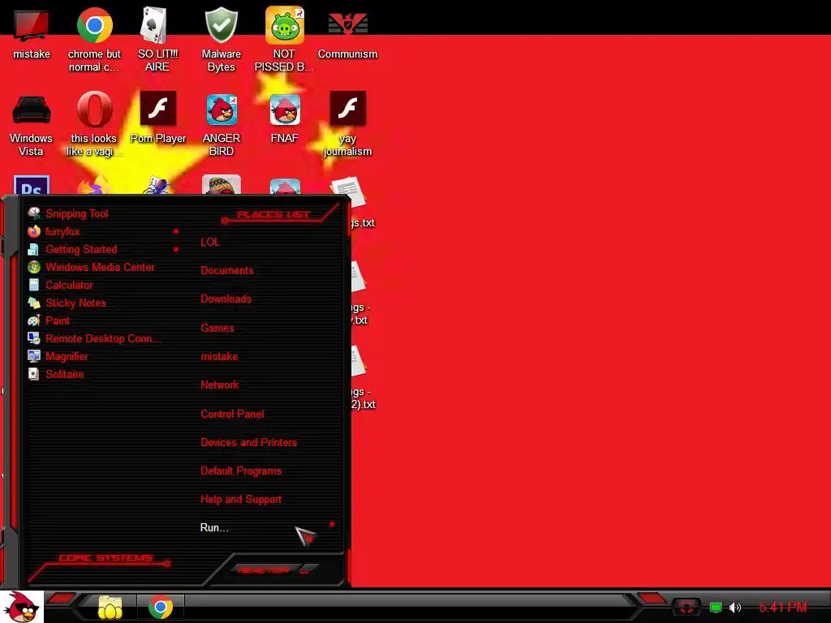Screen dimensions: 831x623
Task: Open Calculator from the start menu
Action: pos(69,285)
